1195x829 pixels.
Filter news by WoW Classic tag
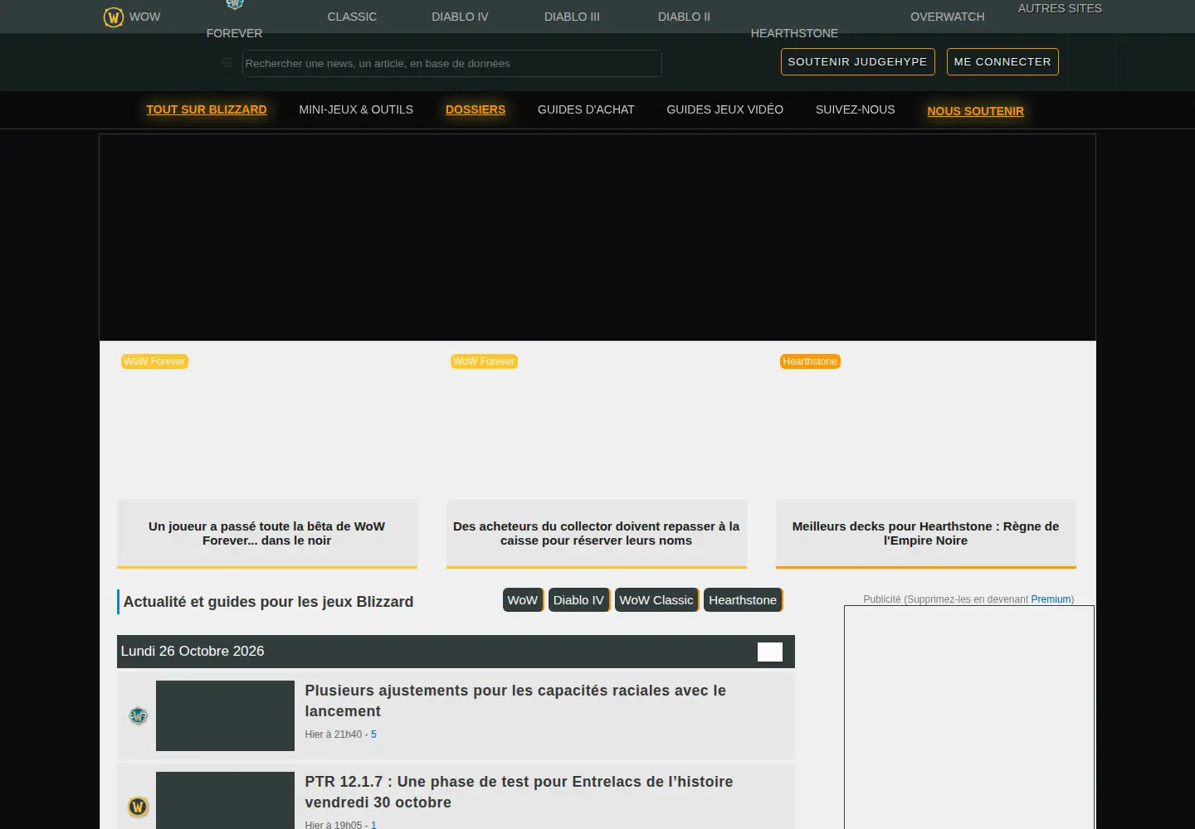click(x=656, y=600)
